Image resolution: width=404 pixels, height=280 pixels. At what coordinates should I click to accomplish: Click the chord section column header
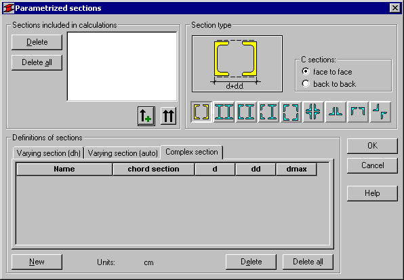(154, 169)
